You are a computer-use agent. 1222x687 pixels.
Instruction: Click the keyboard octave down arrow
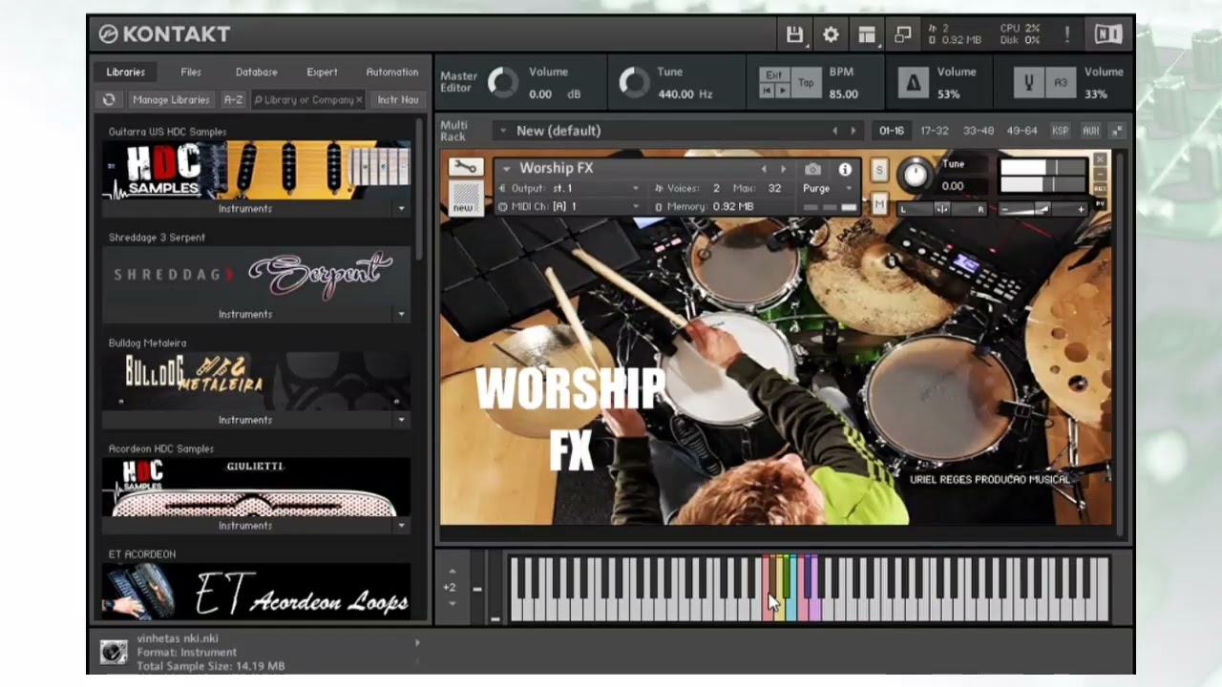click(452, 604)
